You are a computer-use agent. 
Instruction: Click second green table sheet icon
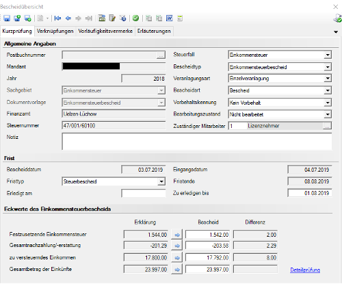pyautogui.click(x=159, y=18)
